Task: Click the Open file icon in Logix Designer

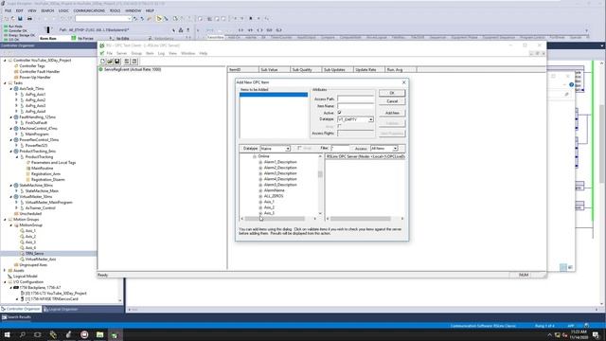Action: (12, 19)
